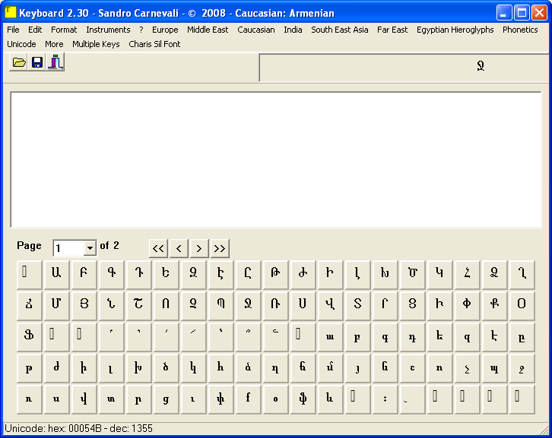
Task: Click inside the large white text area
Action: click(x=276, y=160)
